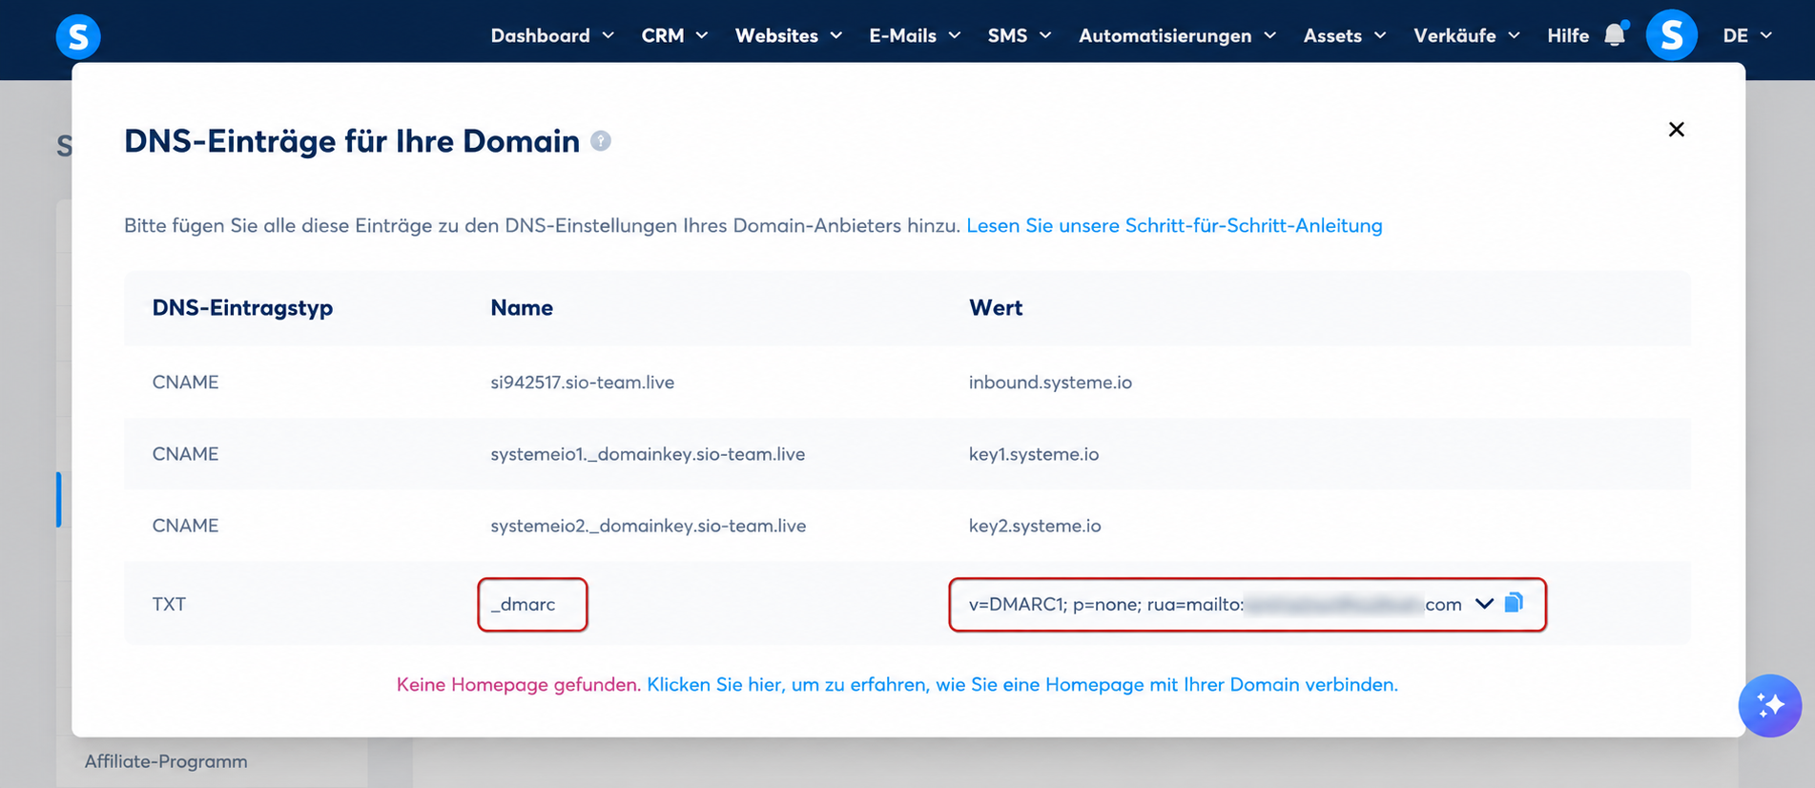1815x788 pixels.
Task: Click the link about connecting a homepage
Action: 1022,684
